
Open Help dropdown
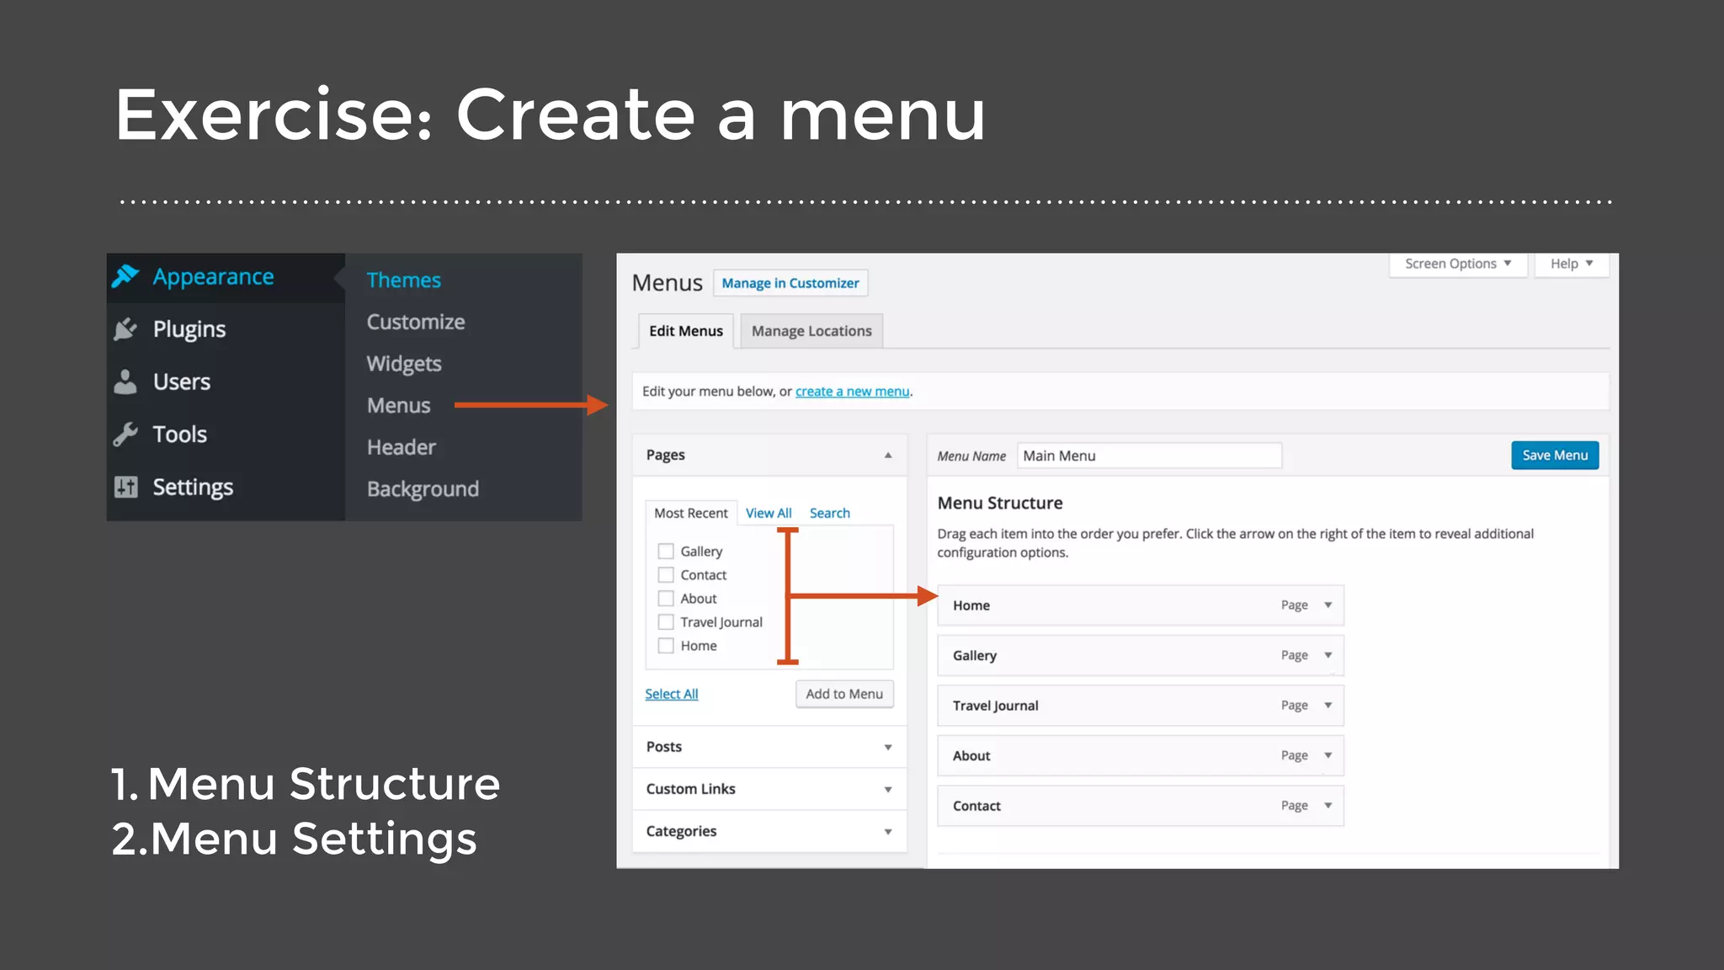click(x=1572, y=264)
